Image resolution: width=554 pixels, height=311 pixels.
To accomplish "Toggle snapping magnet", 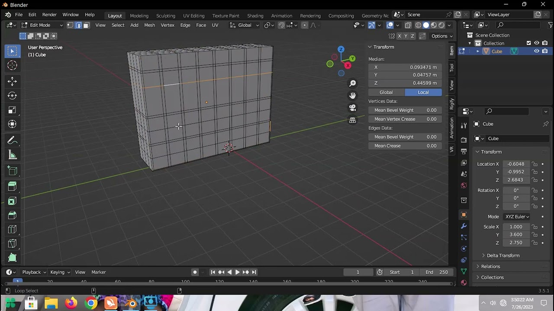I will [x=281, y=25].
